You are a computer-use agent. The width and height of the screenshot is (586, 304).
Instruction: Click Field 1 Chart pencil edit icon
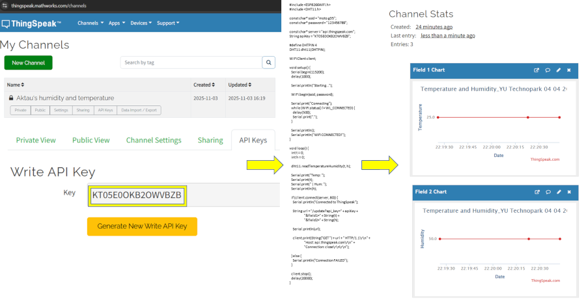click(559, 70)
